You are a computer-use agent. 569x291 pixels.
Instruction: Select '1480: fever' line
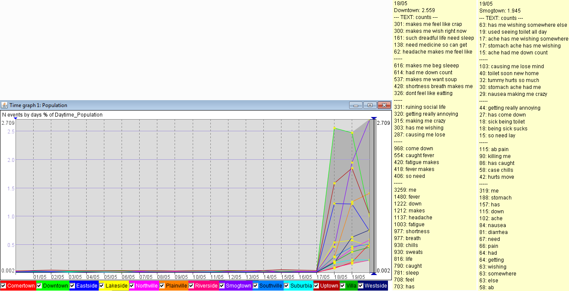point(407,197)
